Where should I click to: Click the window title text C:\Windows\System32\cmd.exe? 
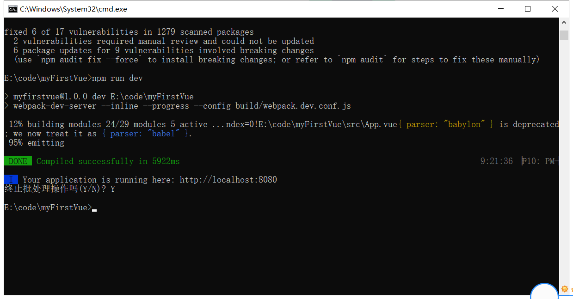point(73,9)
